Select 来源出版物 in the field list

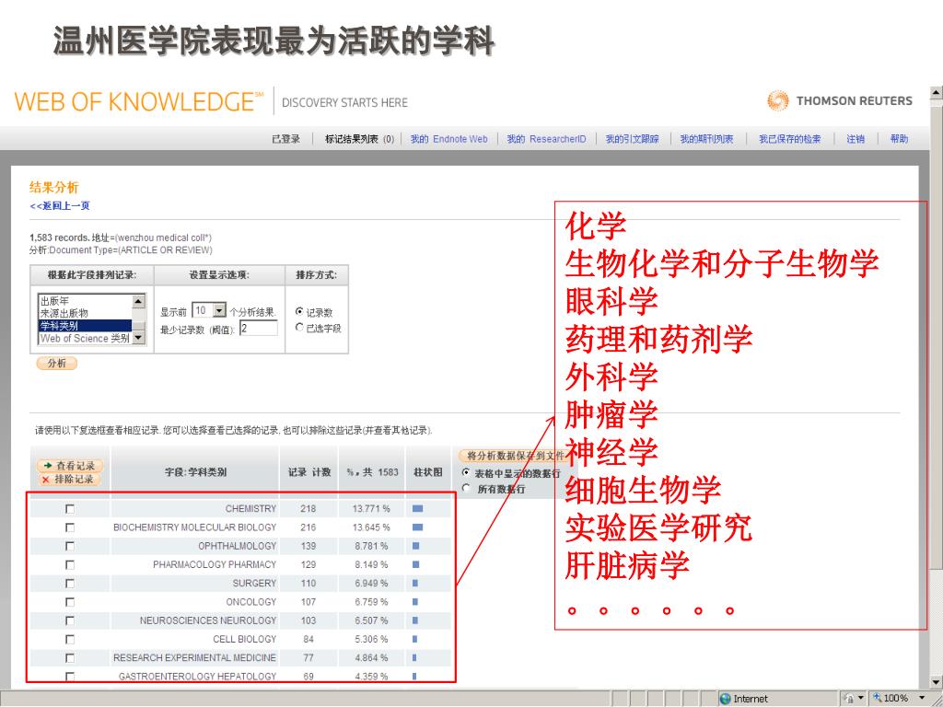pyautogui.click(x=85, y=313)
